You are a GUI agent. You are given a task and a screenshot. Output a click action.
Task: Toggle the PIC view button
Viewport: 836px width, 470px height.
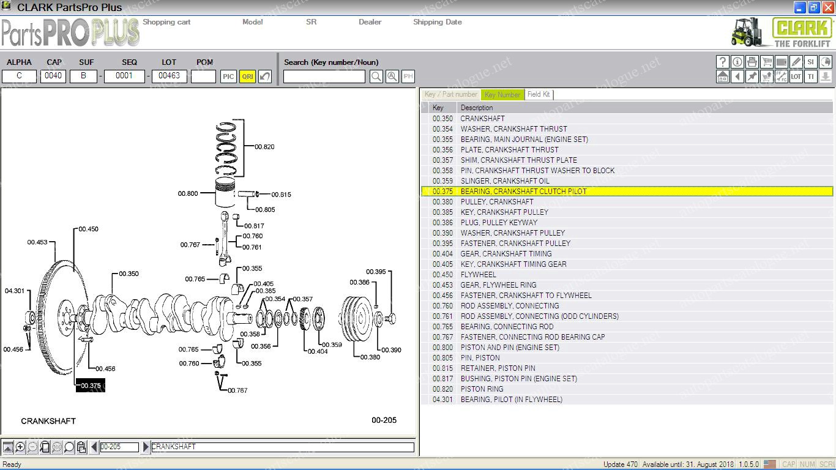[228, 76]
